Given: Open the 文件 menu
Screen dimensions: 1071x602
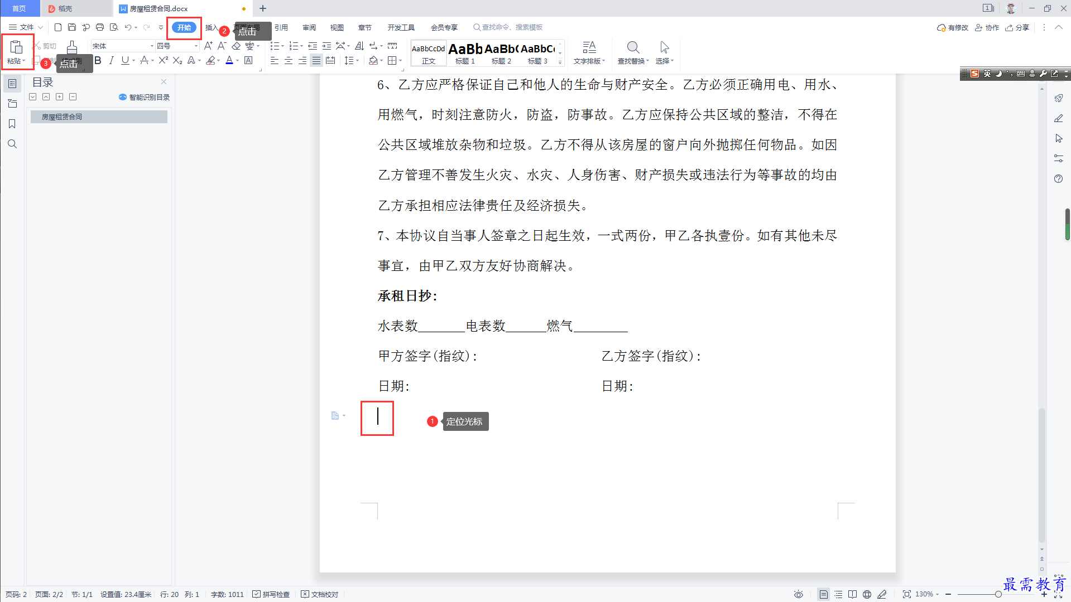Looking at the screenshot, I should [x=25, y=27].
